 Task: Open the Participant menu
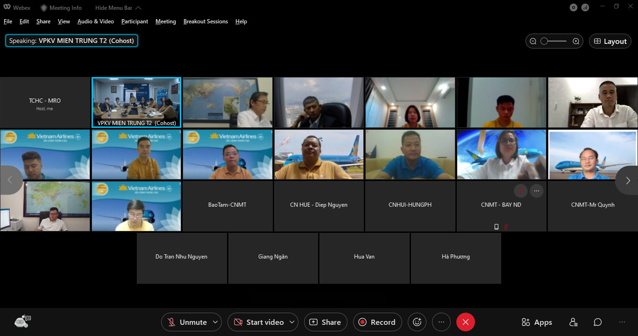(135, 21)
